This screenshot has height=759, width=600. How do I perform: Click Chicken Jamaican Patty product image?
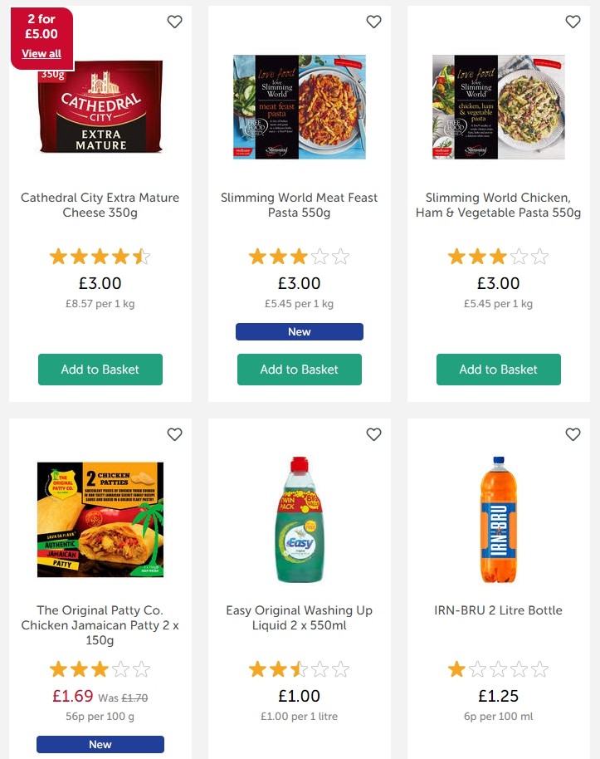100,519
